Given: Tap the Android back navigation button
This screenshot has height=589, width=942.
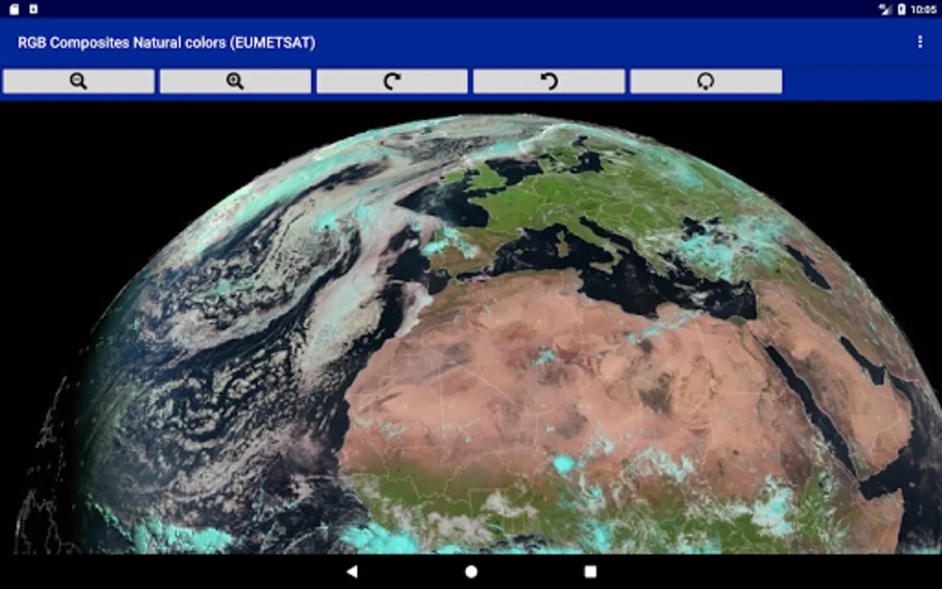Looking at the screenshot, I should (x=352, y=571).
